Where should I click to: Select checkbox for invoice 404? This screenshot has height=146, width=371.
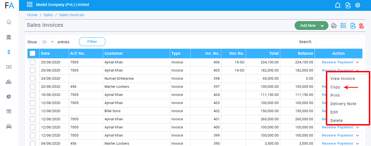coord(33,95)
